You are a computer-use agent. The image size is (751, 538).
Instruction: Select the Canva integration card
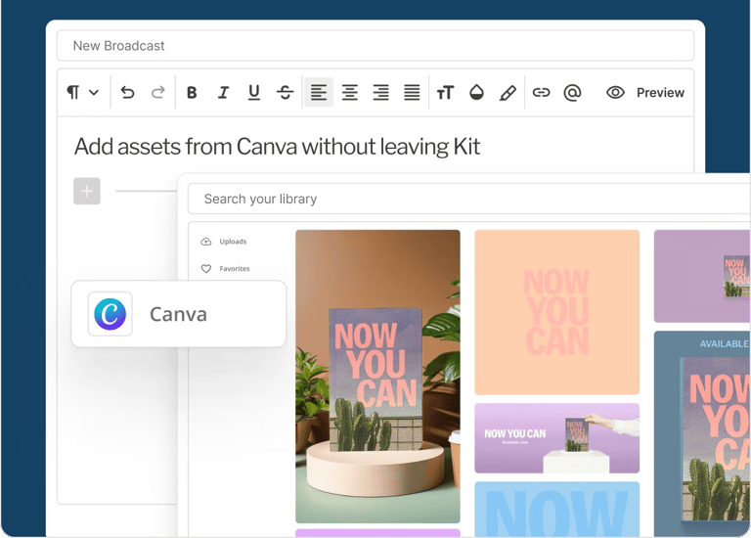tap(179, 314)
